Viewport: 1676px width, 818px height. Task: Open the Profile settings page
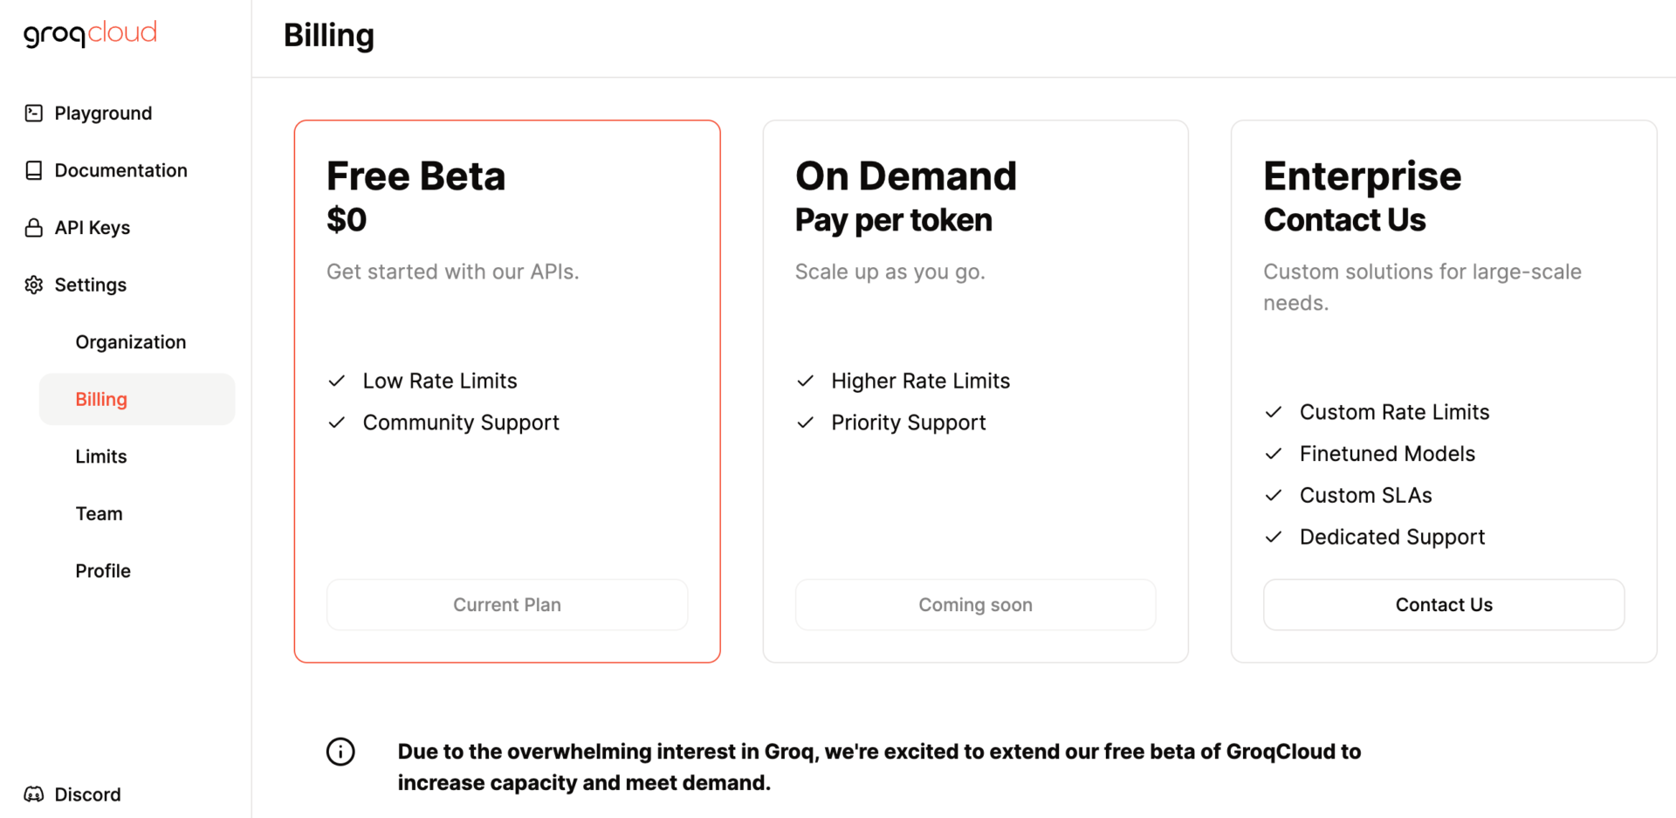[103, 571]
